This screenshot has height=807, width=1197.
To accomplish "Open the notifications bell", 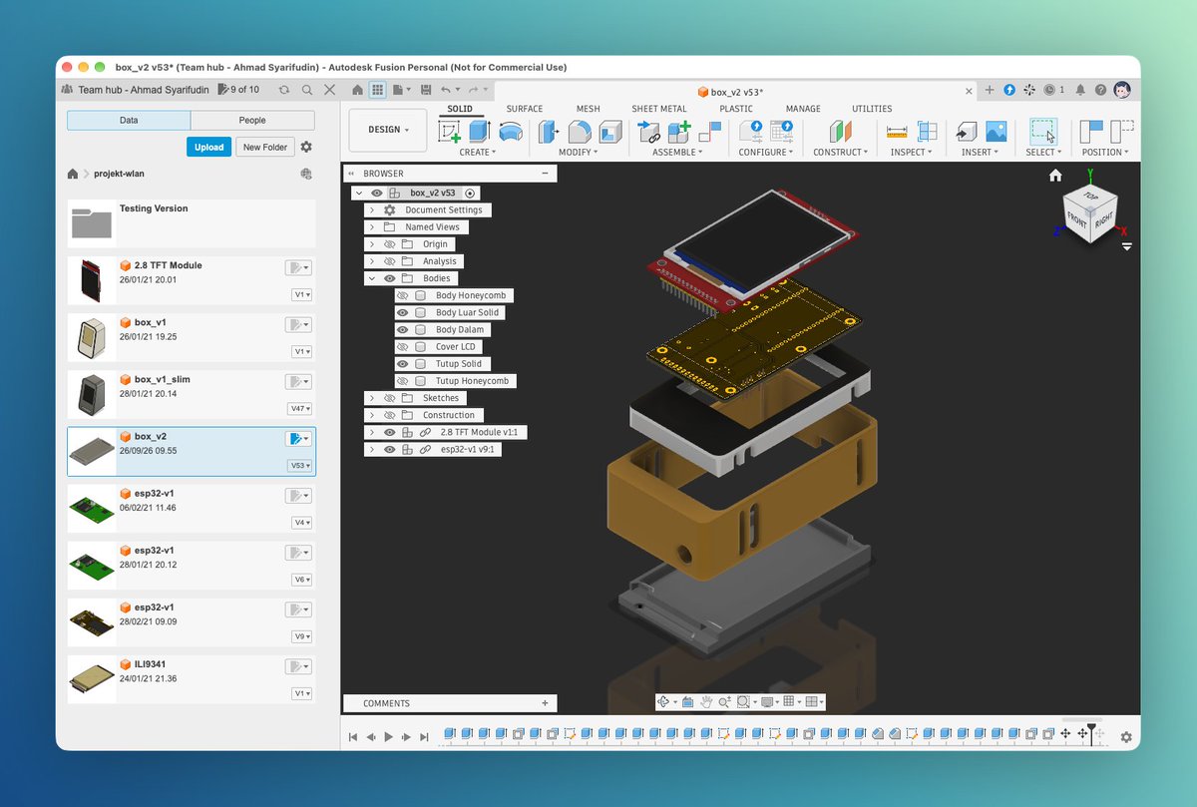I will pyautogui.click(x=1080, y=90).
